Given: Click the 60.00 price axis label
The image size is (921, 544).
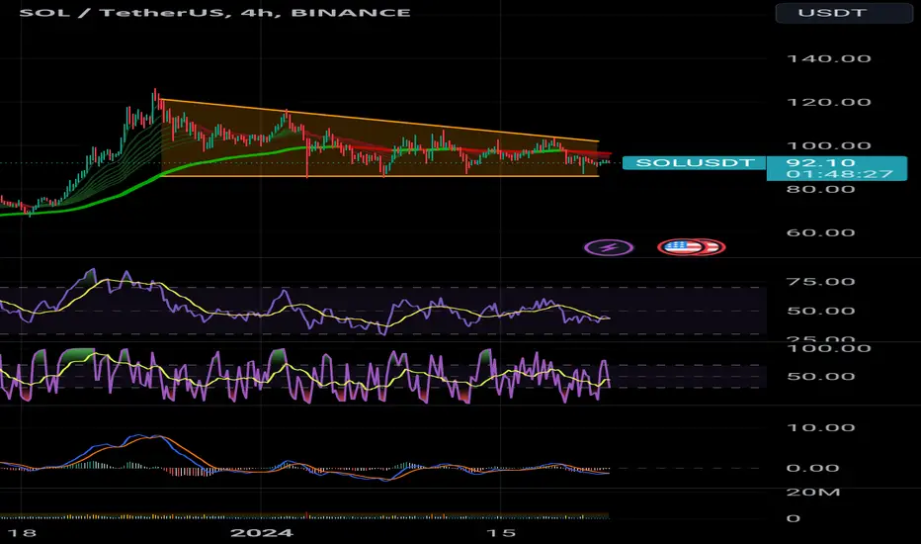Looking at the screenshot, I should pos(820,232).
